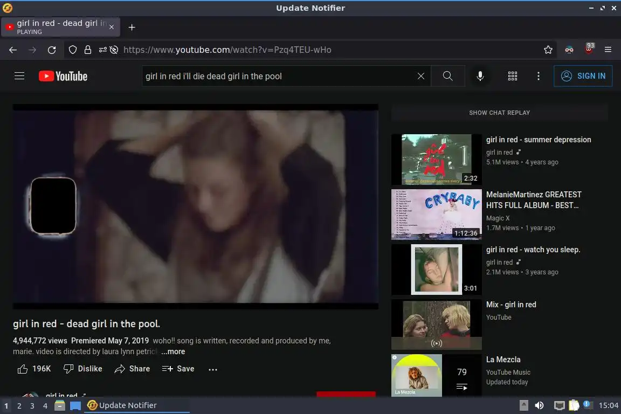Open the network monitor tray icon
The height and width of the screenshot is (414, 621).
(x=559, y=405)
